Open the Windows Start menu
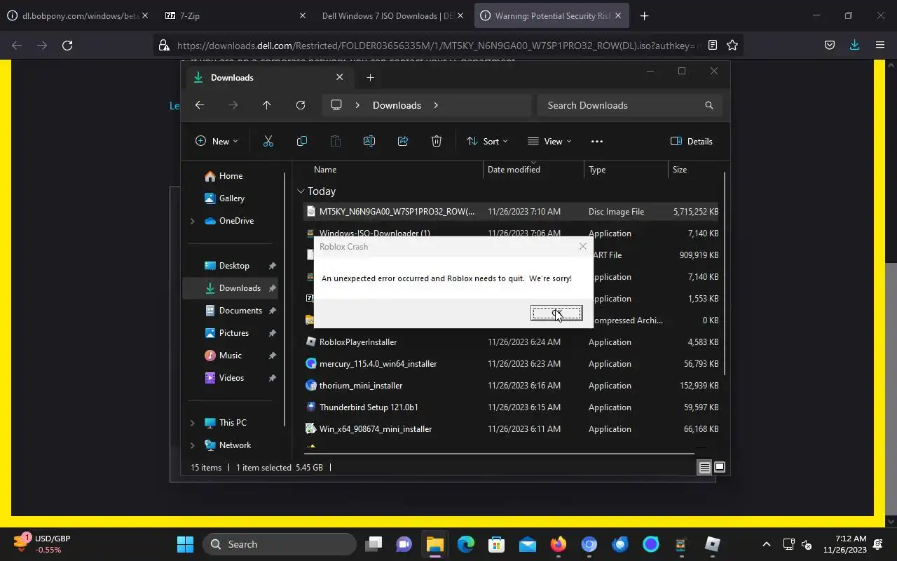 click(185, 544)
